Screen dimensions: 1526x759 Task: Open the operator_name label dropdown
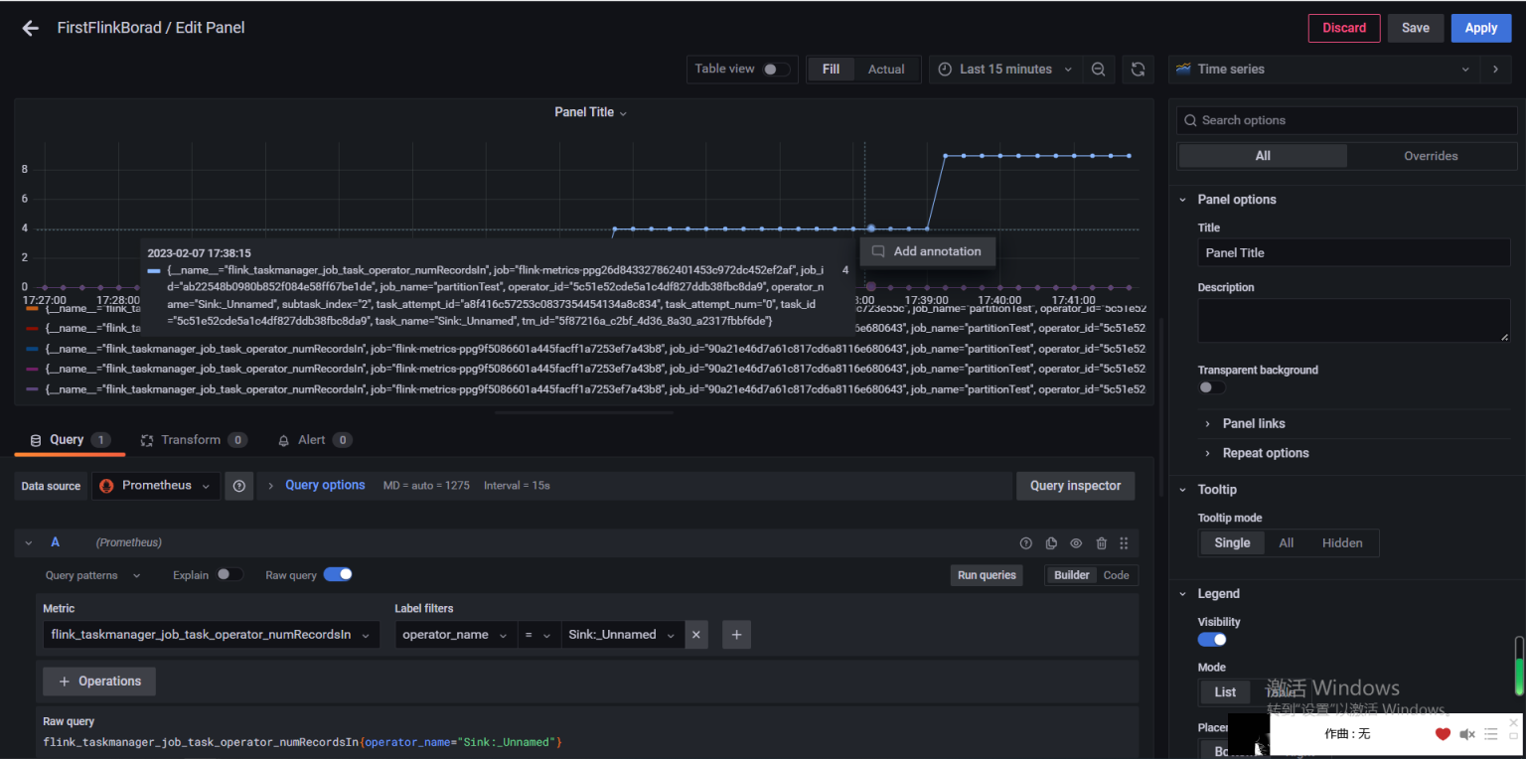[456, 635]
